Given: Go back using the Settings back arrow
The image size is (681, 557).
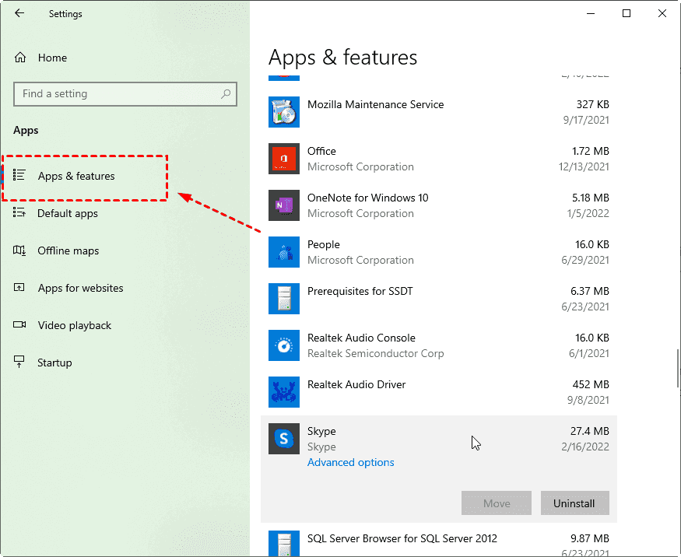Looking at the screenshot, I should (x=19, y=13).
